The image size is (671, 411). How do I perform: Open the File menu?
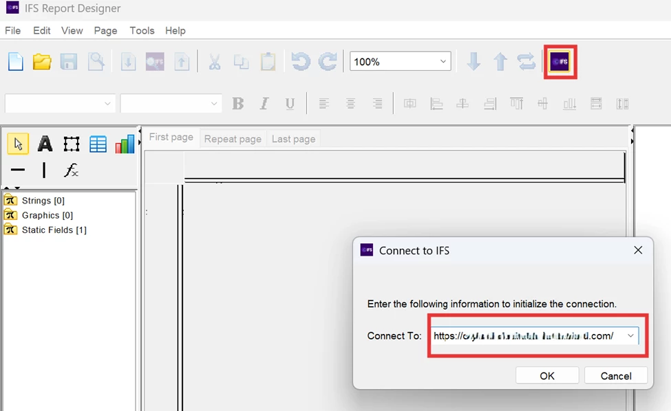(13, 31)
